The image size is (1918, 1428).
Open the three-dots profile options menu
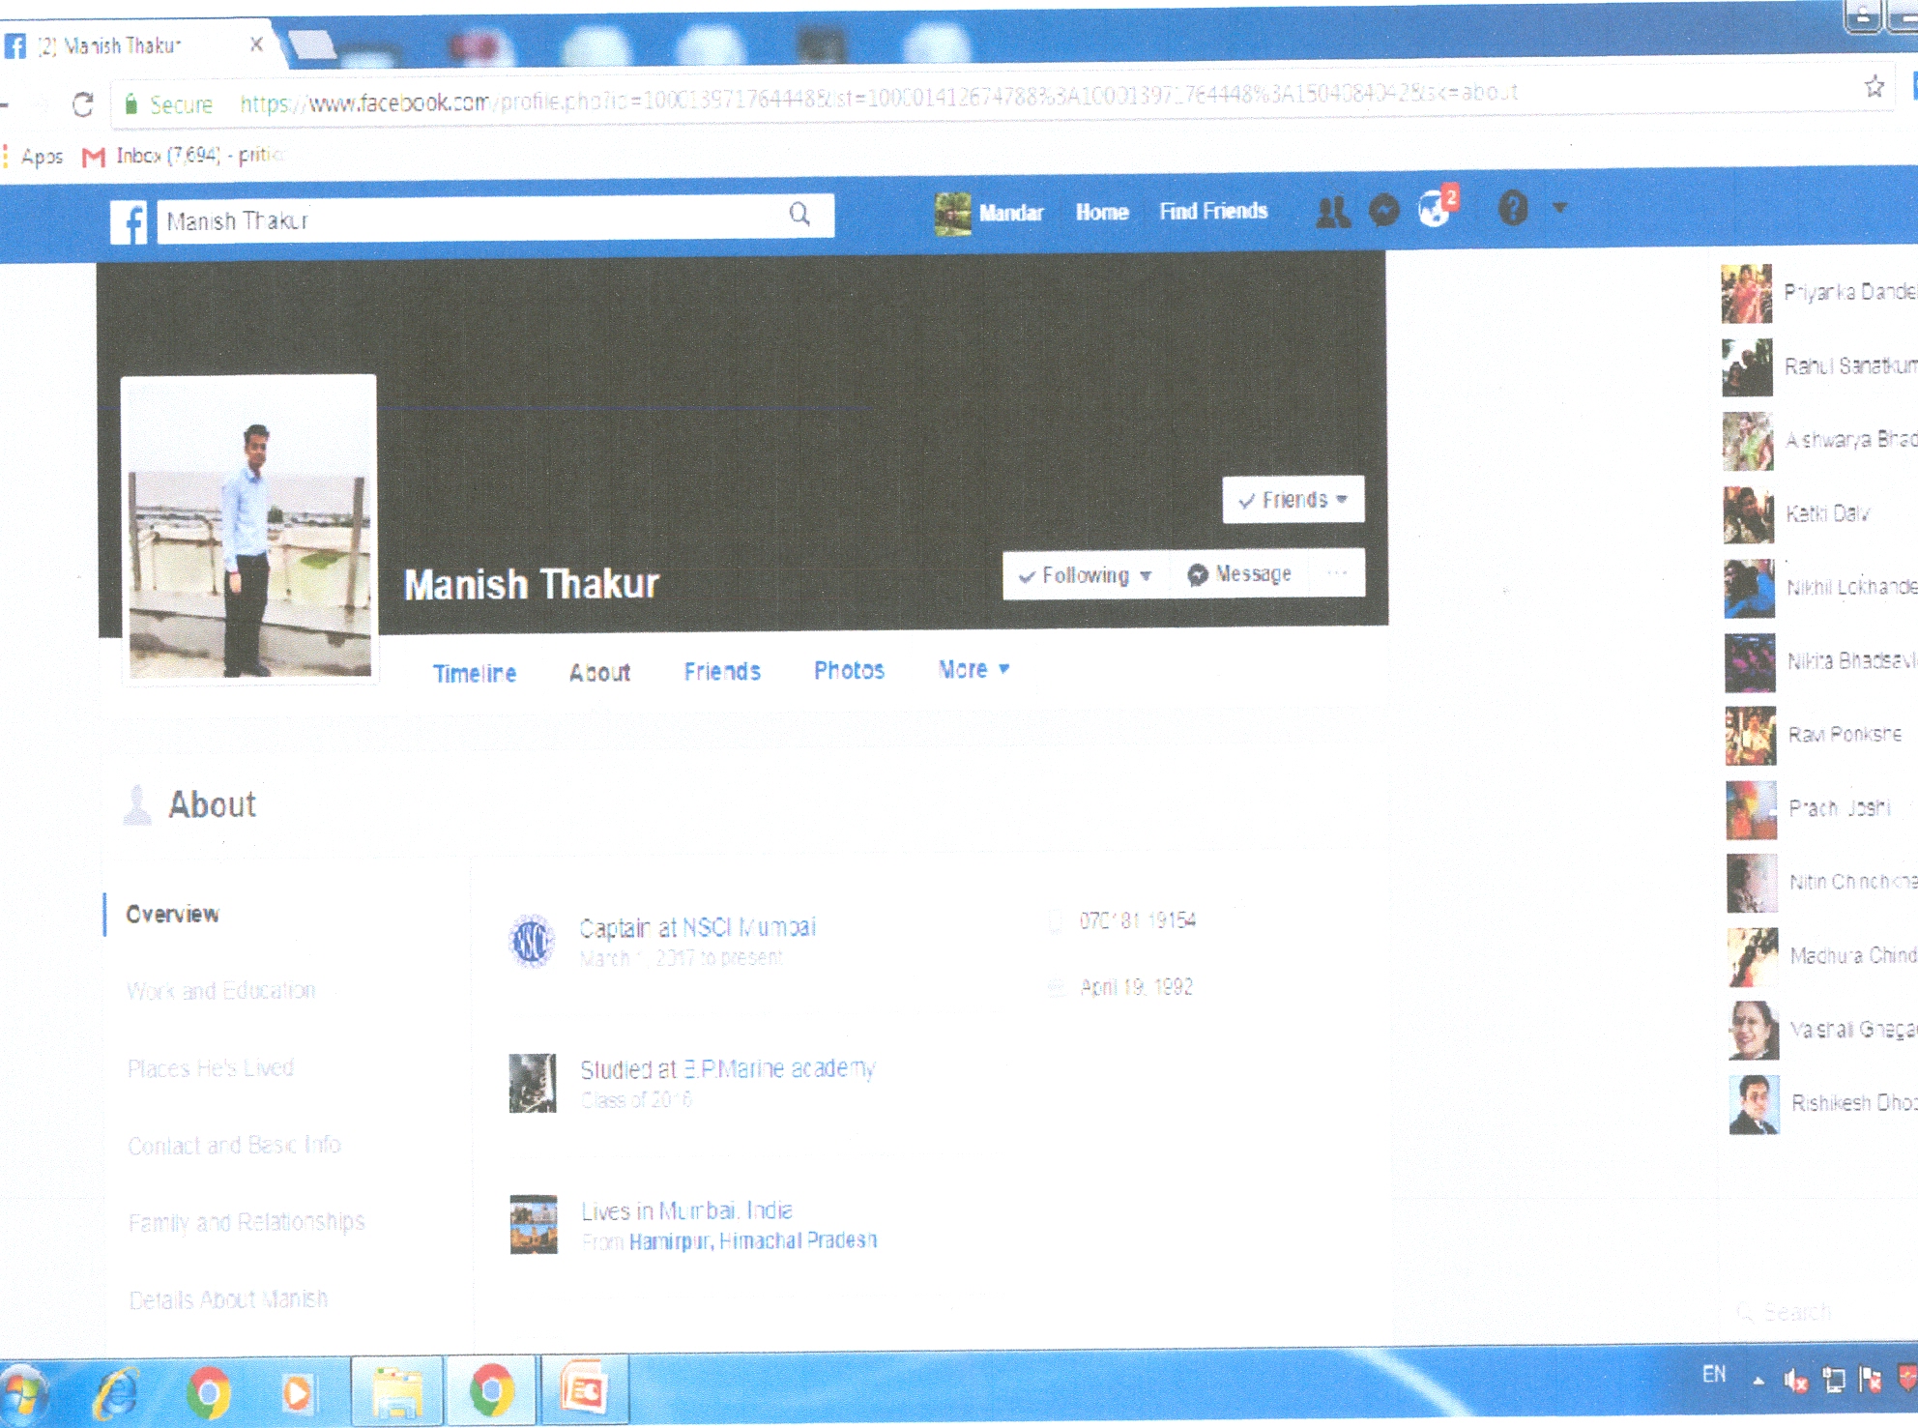(x=1337, y=573)
